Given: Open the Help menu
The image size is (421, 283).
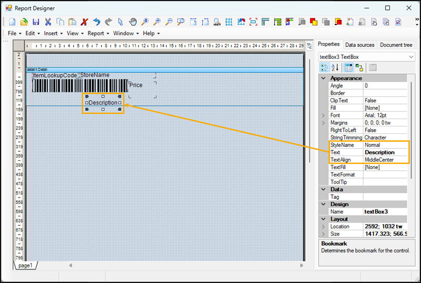Looking at the screenshot, I should [151, 34].
